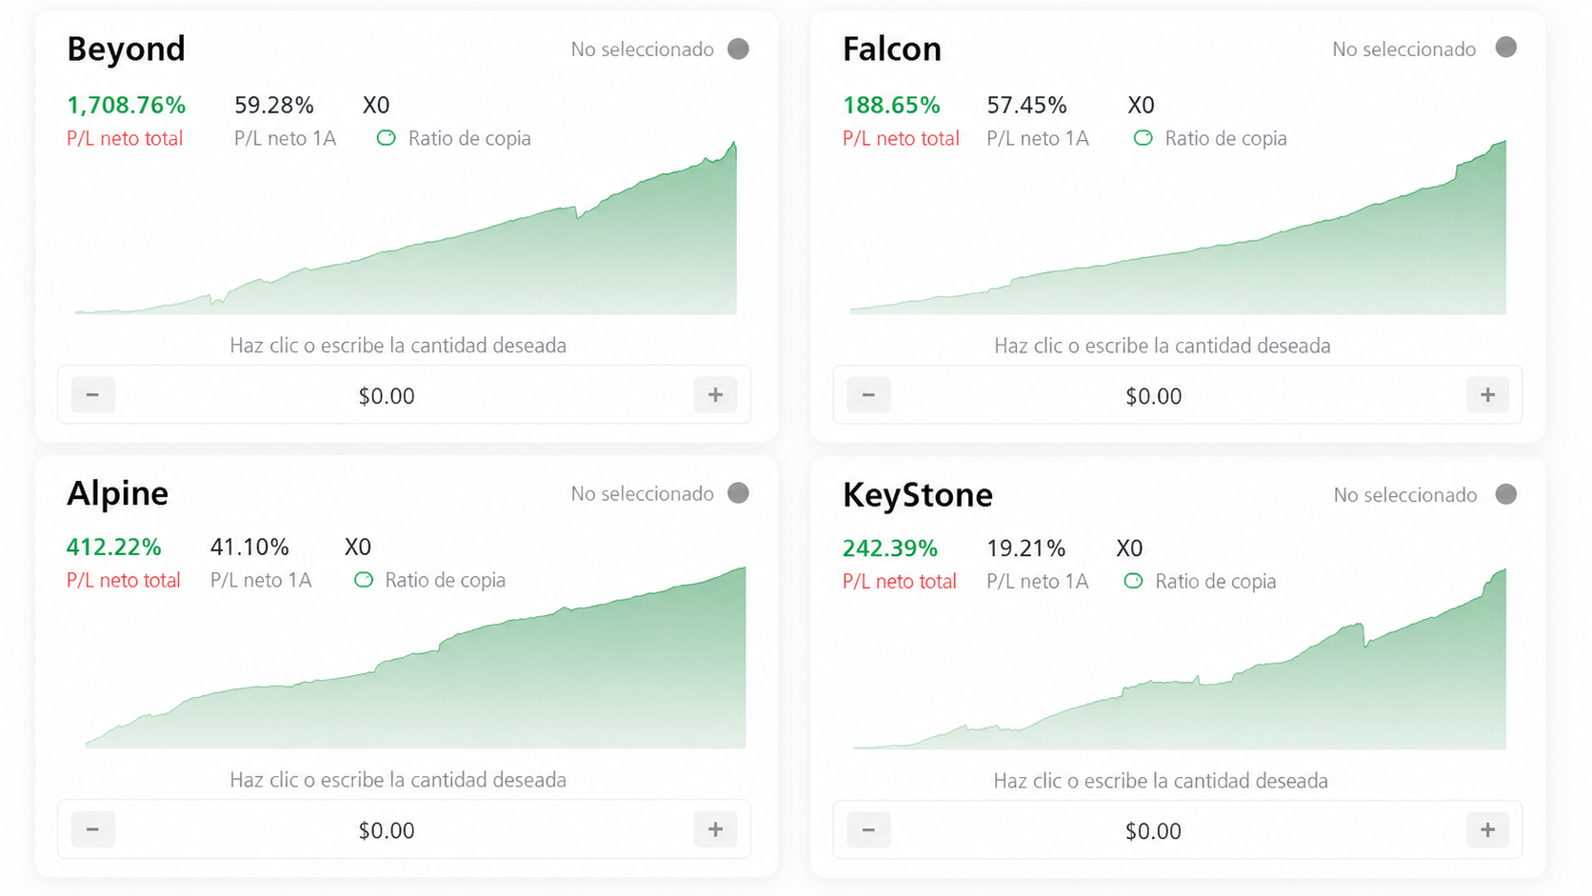1592x896 pixels.
Task: Select the KeyStone strategy radio circle
Action: tap(1505, 494)
